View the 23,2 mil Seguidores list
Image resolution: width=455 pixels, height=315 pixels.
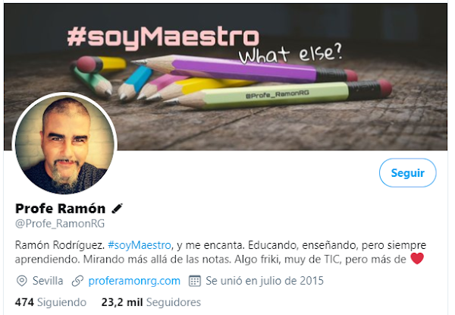151,302
